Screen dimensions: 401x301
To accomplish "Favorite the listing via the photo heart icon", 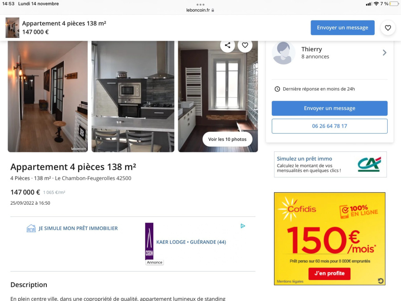I will 245,45.
